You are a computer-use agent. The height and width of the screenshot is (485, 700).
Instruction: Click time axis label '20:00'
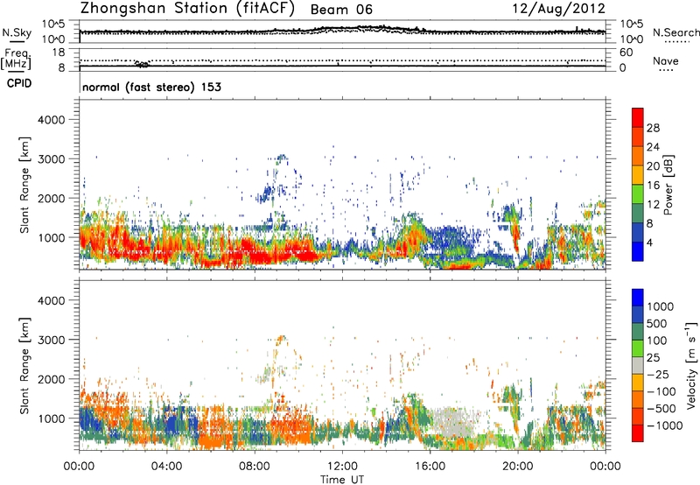(x=517, y=467)
